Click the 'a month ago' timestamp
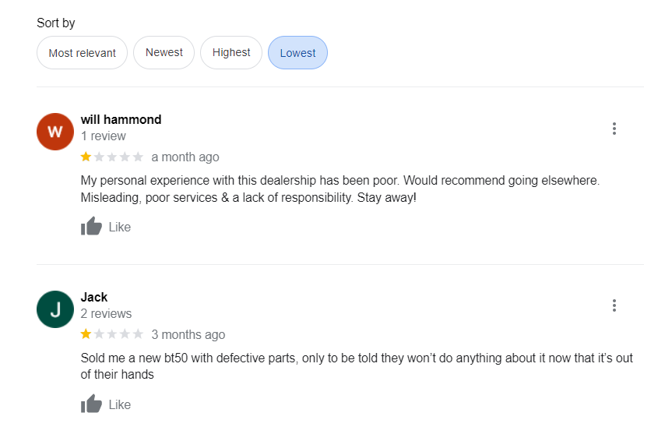The height and width of the screenshot is (427, 658). click(x=185, y=157)
